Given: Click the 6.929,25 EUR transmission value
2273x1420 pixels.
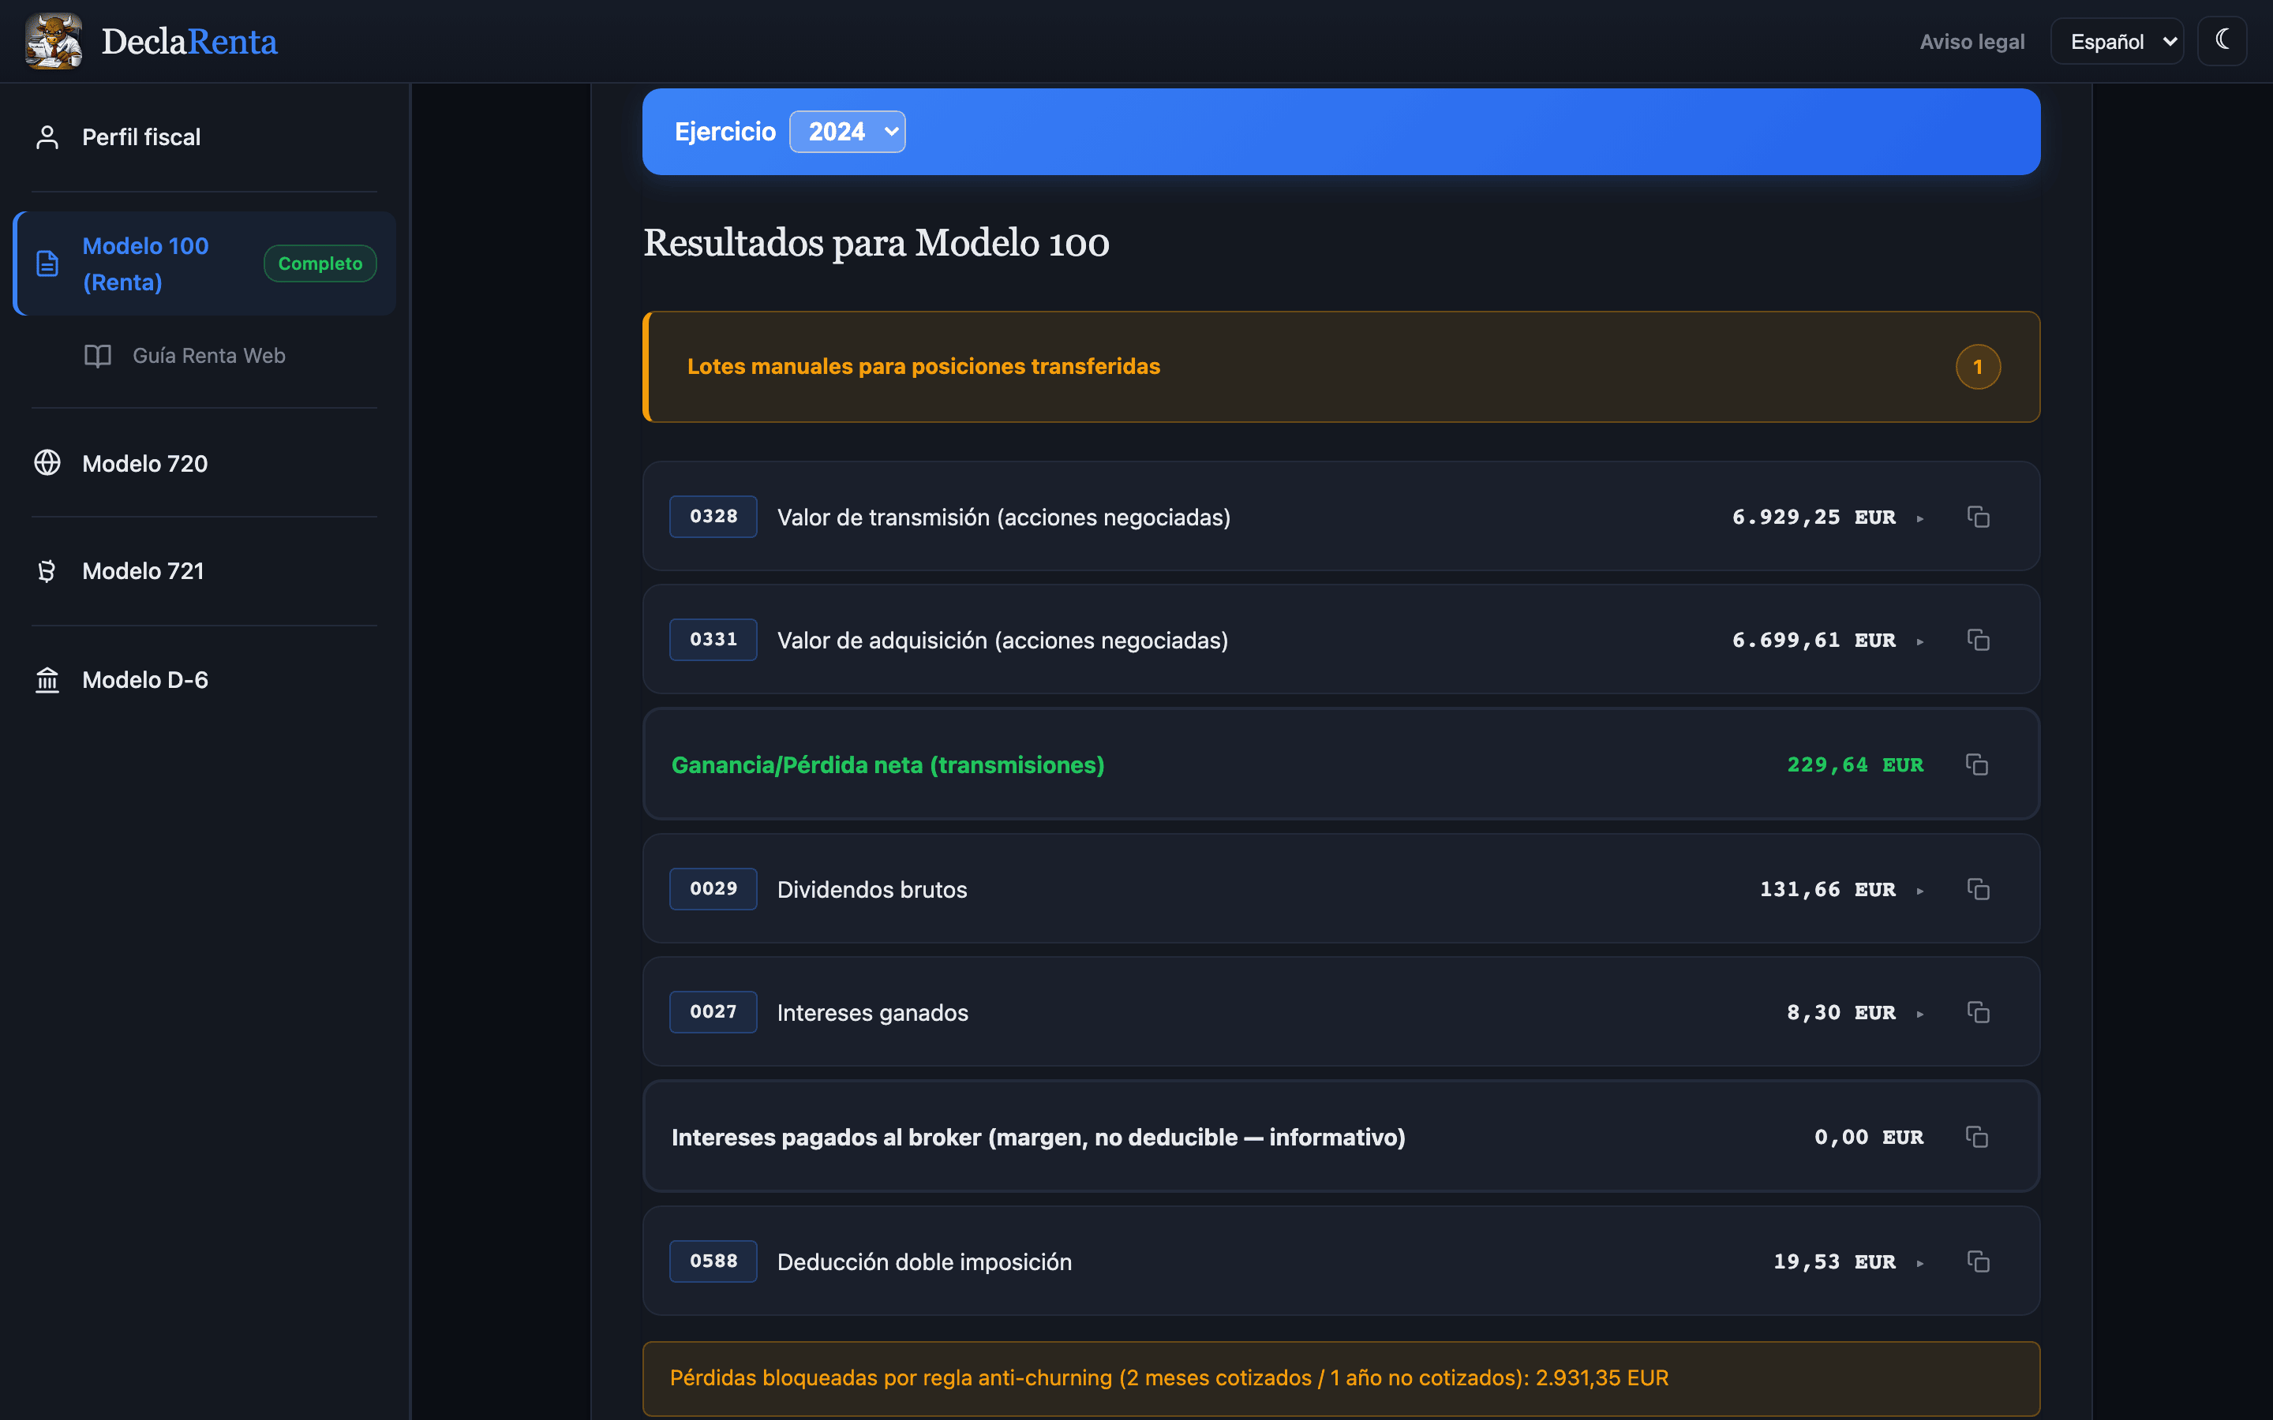Looking at the screenshot, I should pos(1814,517).
